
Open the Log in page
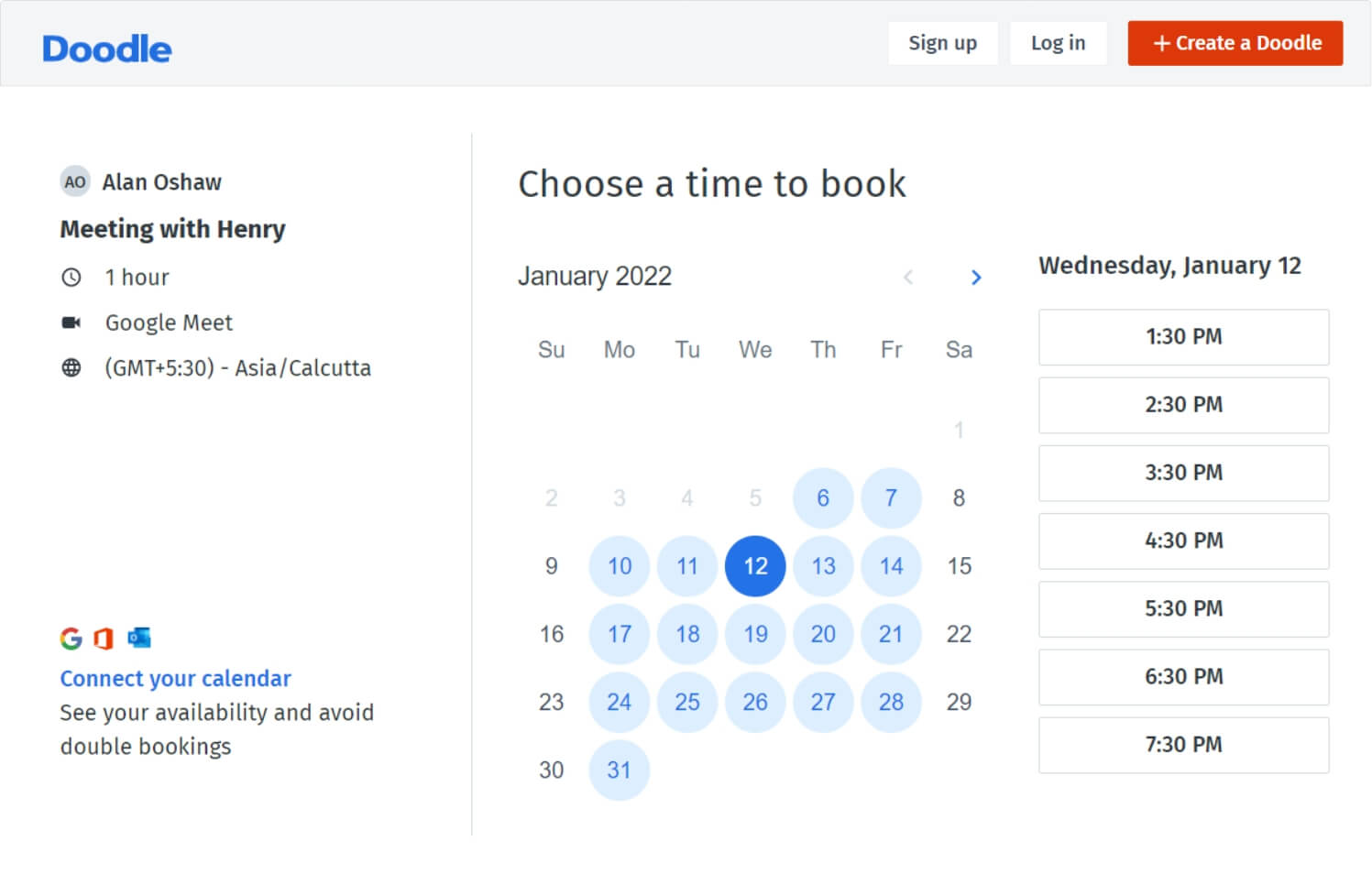pos(1059,43)
